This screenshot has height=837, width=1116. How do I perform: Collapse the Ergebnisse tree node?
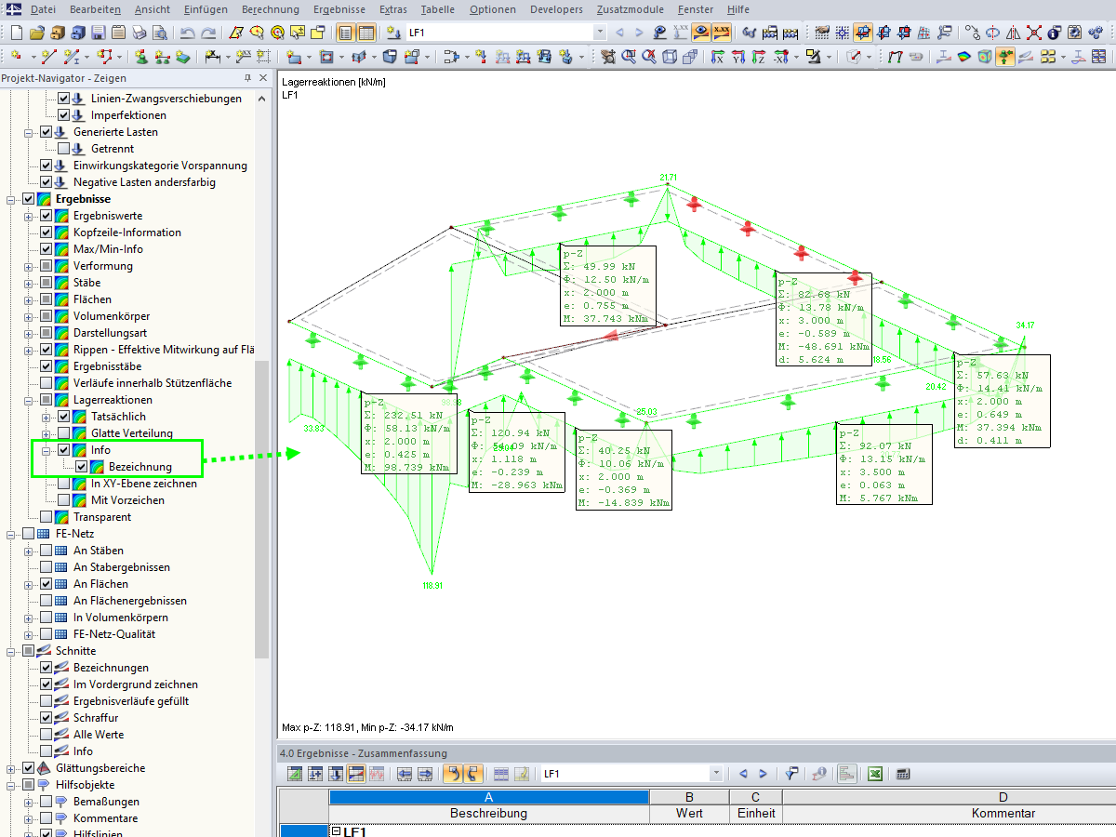[10, 199]
